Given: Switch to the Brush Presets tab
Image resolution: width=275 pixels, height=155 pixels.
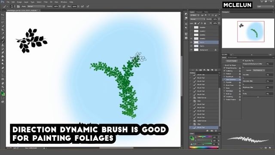Looking at the screenshot, I should 232,57.
